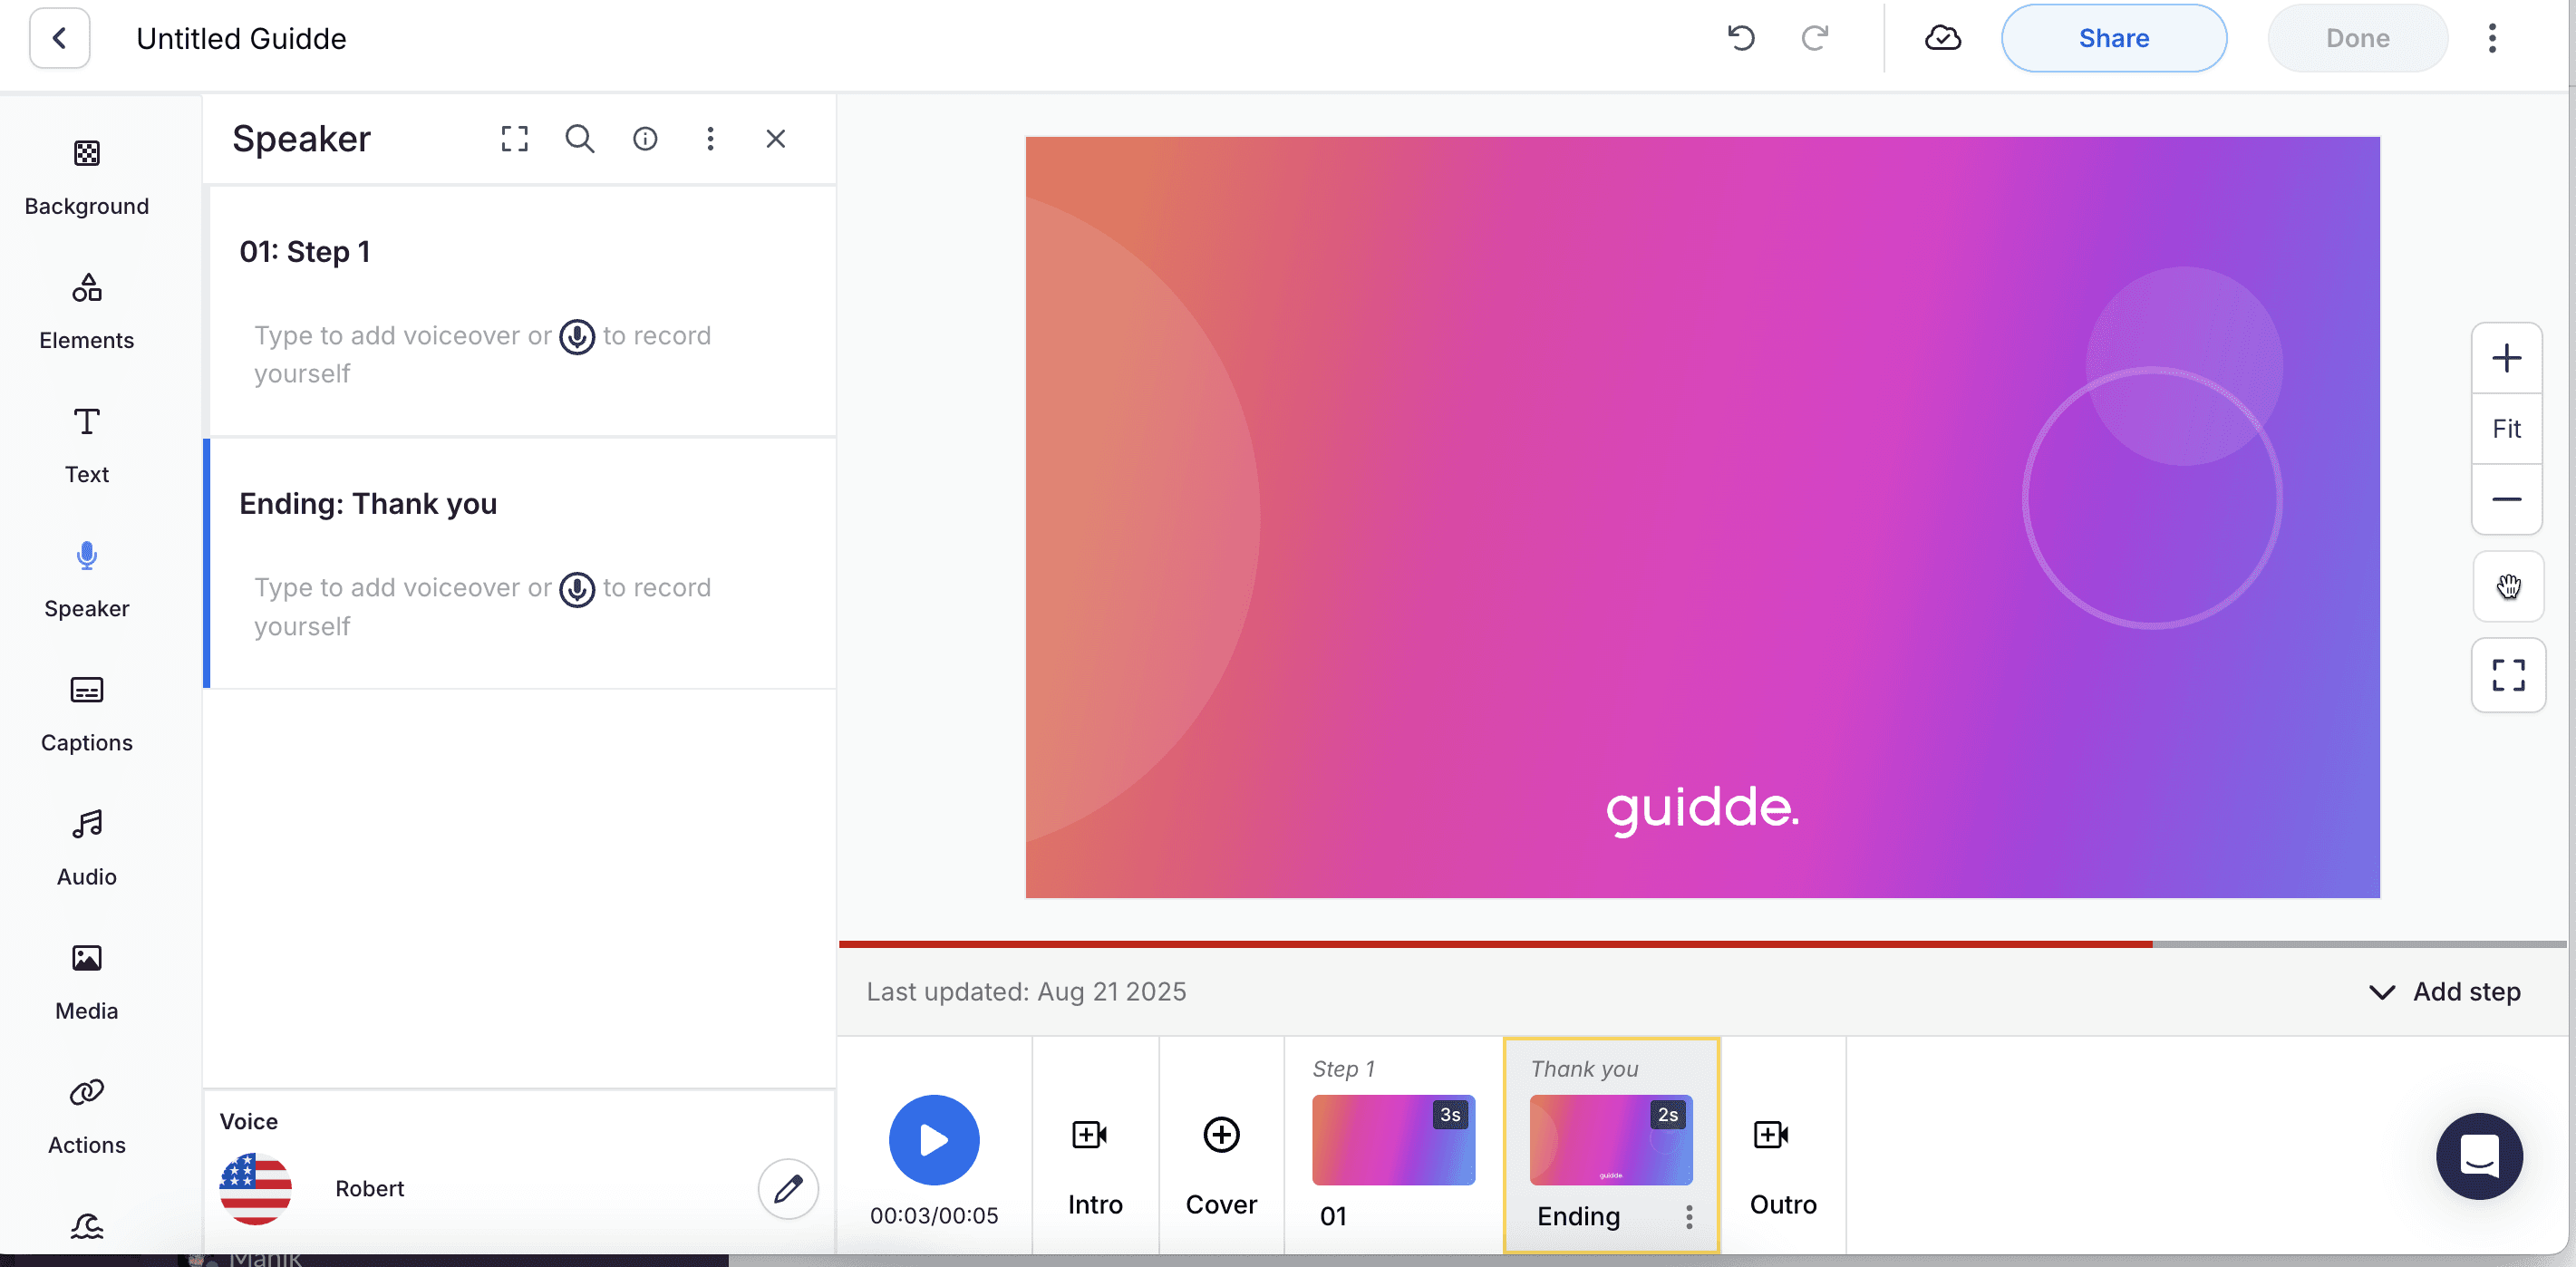Open the Audio panel
Image resolution: width=2576 pixels, height=1267 pixels.
(87, 847)
